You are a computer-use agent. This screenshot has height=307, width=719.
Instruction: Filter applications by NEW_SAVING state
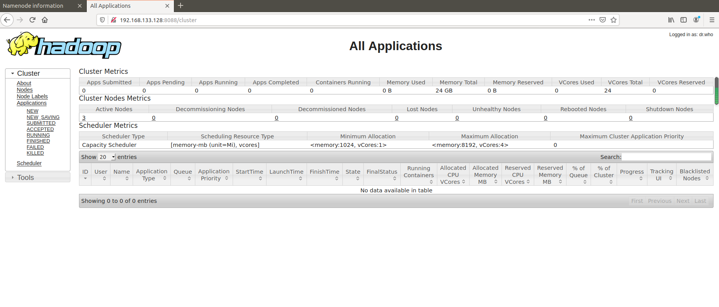[43, 117]
